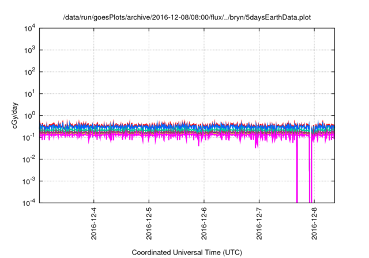This screenshot has width=369, height=258.
Task: Click the 2016-12-5 date label
Action: coord(149,223)
